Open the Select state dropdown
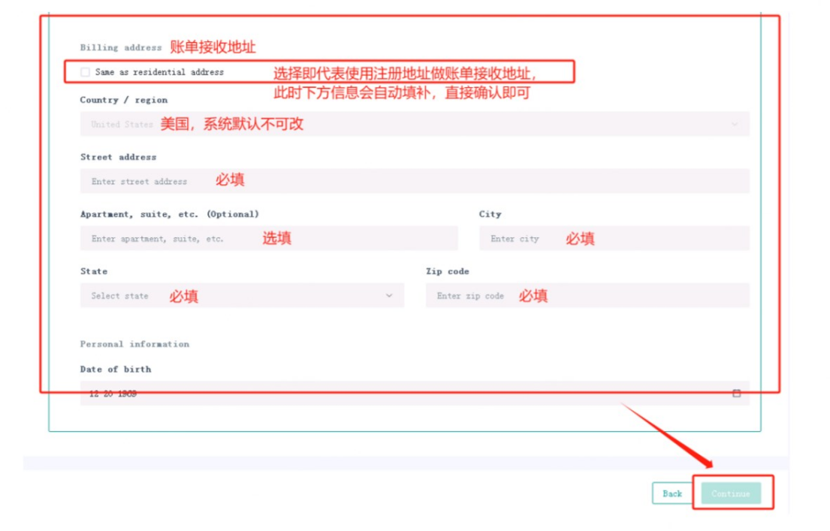This screenshot has height=531, width=830. [241, 296]
